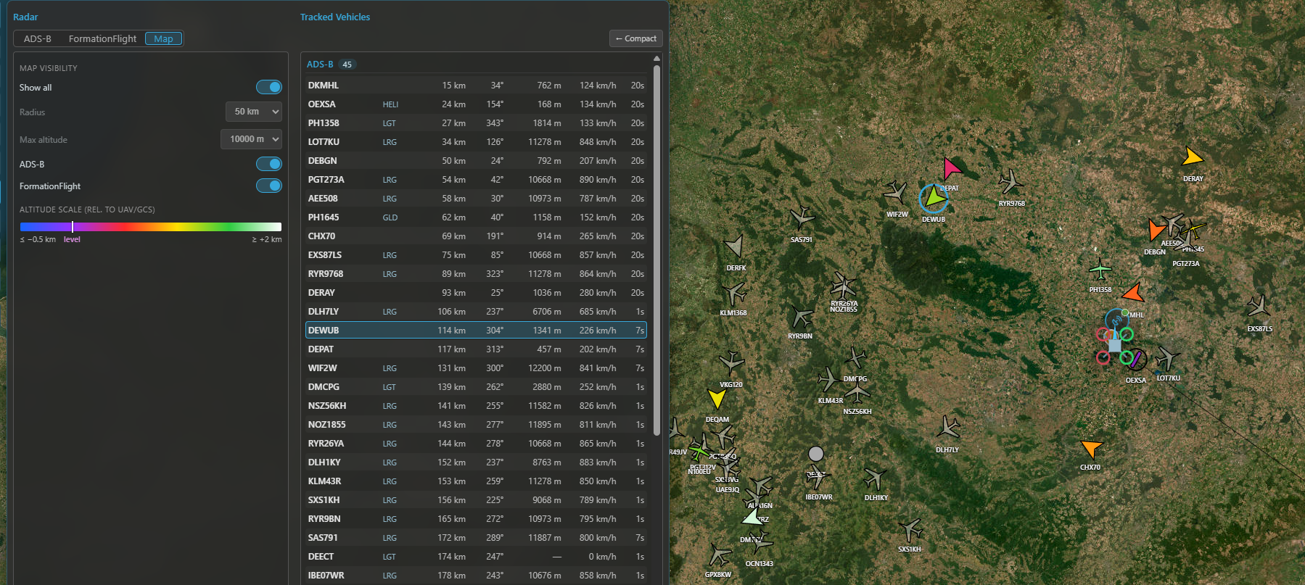1305x585 pixels.
Task: Select the DMCPG LGT row
Action: [x=476, y=387]
